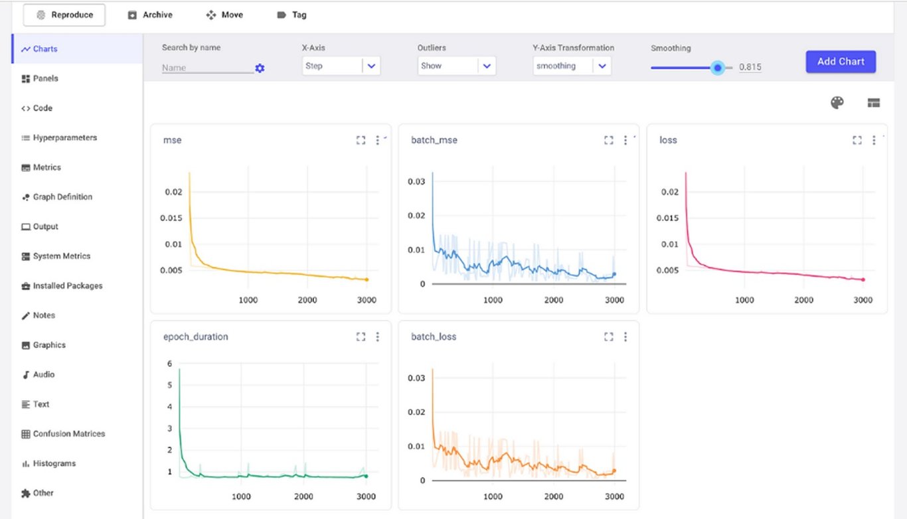The height and width of the screenshot is (519, 907).
Task: Open the batch_mse chart options menu
Action: (x=625, y=140)
